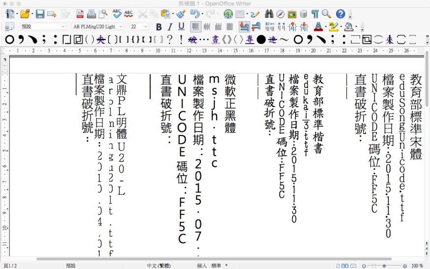
Task: Click the 中文(繁體) language field in status bar
Action: [x=158, y=266]
